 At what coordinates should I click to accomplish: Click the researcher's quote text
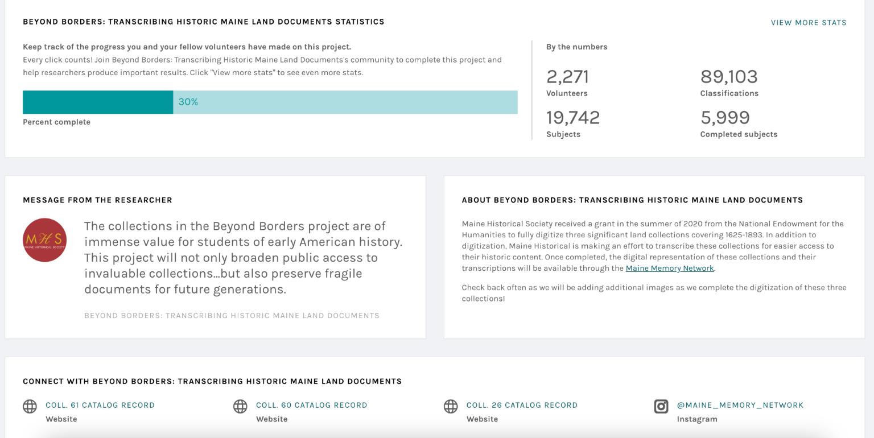[243, 258]
